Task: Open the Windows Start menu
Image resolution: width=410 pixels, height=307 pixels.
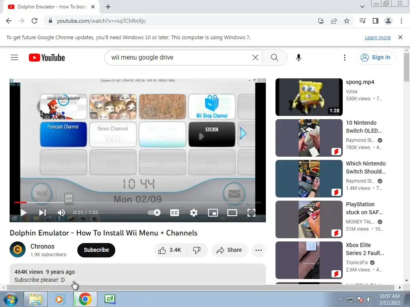Action: pyautogui.click(x=11, y=299)
